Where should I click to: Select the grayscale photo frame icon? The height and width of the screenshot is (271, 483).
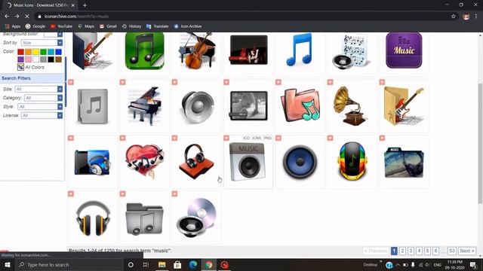pyautogui.click(x=248, y=105)
